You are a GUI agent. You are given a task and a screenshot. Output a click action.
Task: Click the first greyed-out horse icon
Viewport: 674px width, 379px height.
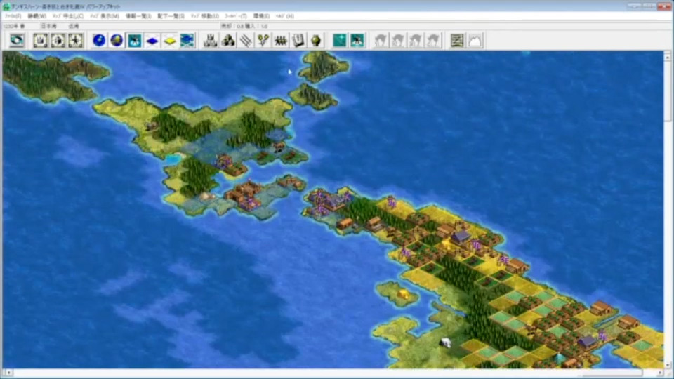pos(381,41)
